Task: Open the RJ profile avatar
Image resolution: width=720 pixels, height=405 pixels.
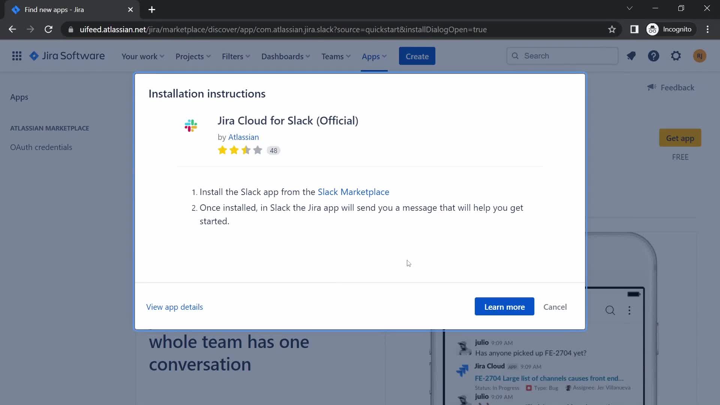Action: [699, 56]
